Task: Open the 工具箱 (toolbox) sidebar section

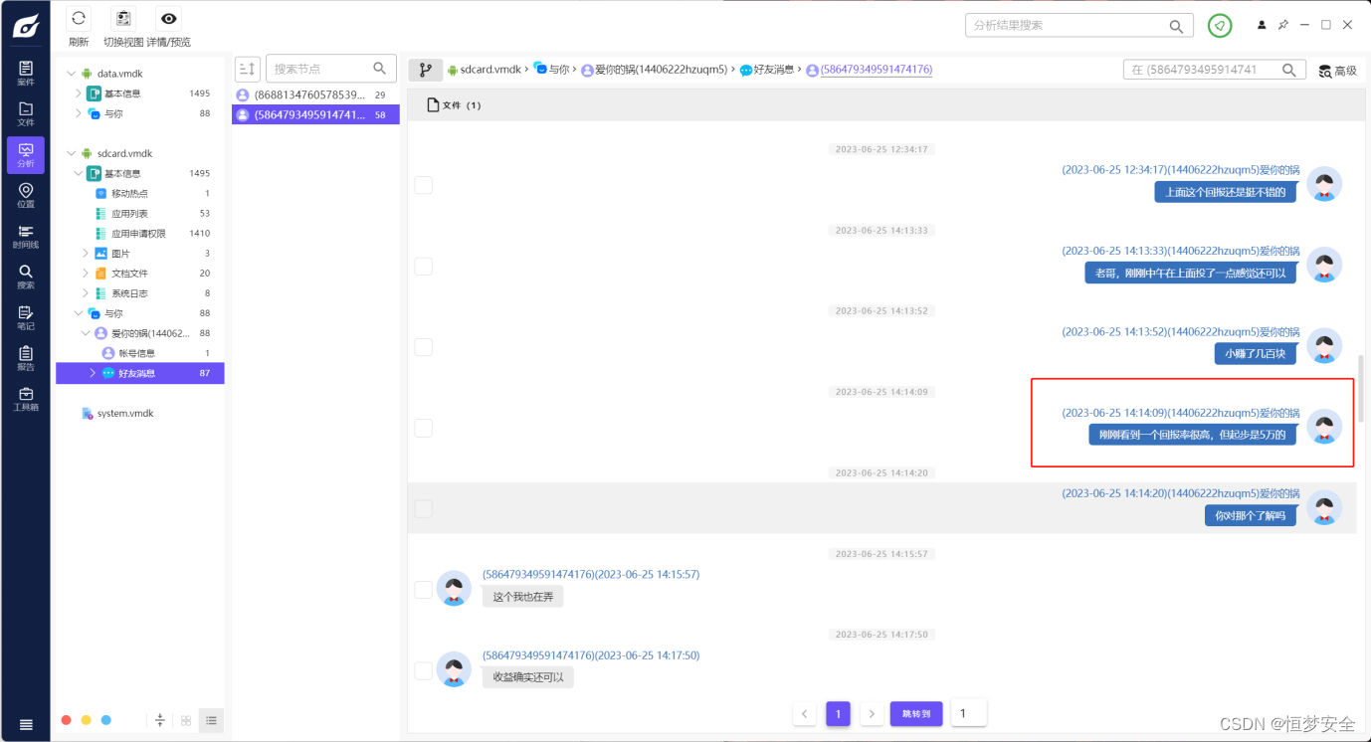Action: (x=26, y=399)
